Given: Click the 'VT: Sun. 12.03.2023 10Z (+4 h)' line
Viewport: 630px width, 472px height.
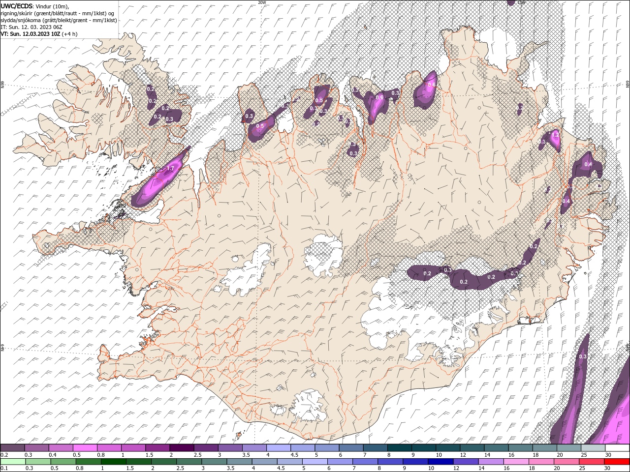Looking at the screenshot, I should pyautogui.click(x=39, y=34).
